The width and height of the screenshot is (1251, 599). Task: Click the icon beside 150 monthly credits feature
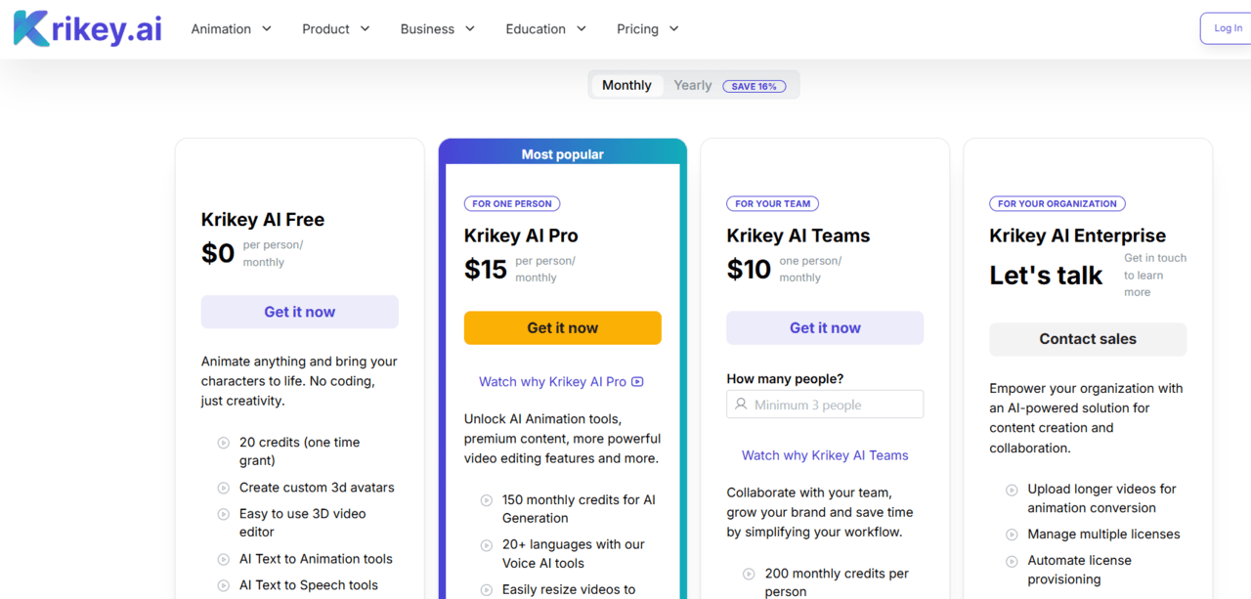pos(487,500)
